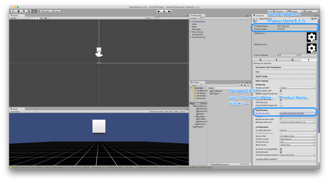
Task: Enable Virtual Reality Supported checkbox
Action: point(281,105)
